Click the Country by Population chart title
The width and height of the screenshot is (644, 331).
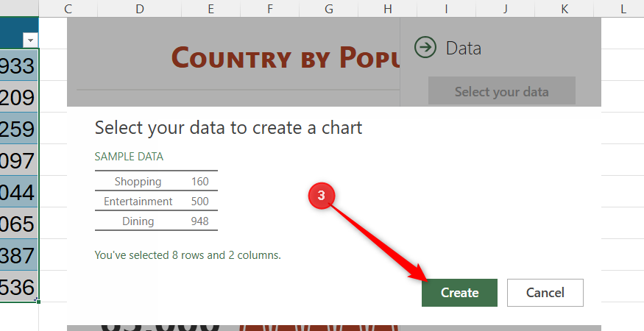(x=285, y=57)
